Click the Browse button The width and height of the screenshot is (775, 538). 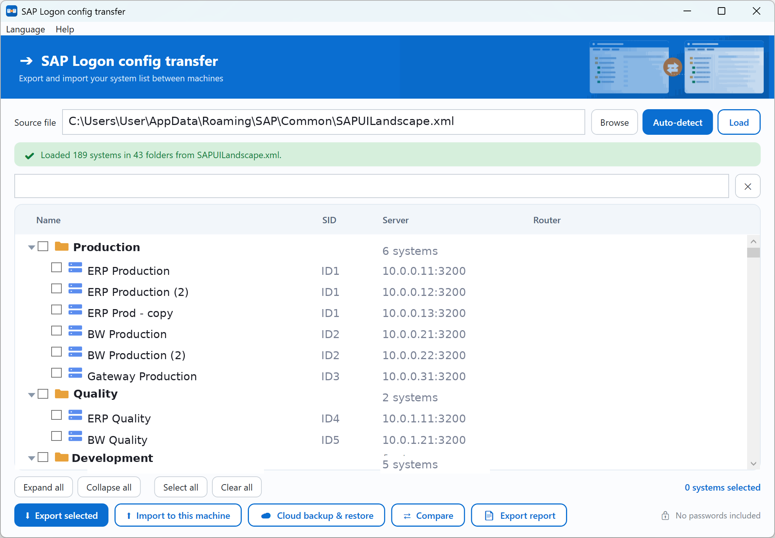click(614, 122)
